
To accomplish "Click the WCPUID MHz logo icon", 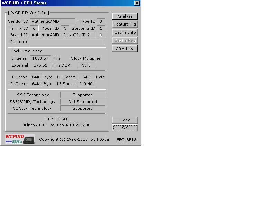I will click(20, 139).
